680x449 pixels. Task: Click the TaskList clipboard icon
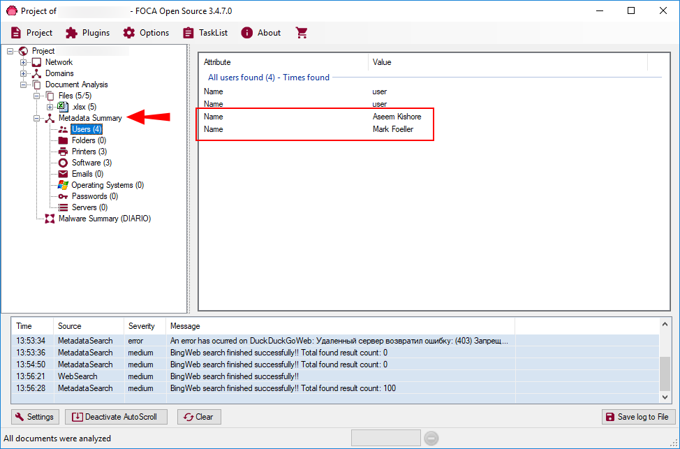189,33
